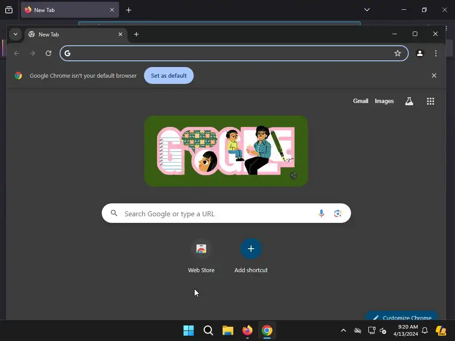This screenshot has height=341, width=455.
Task: Close the Firefox New Tab tab
Action: click(x=112, y=10)
